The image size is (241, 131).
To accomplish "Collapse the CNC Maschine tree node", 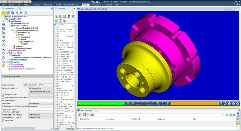I will tap(7, 21).
